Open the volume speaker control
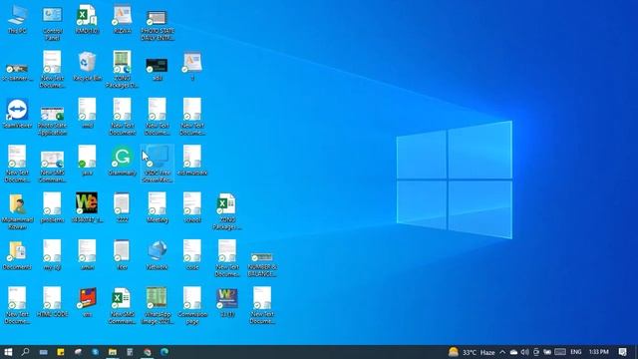The height and width of the screenshot is (359, 638). pos(525,352)
